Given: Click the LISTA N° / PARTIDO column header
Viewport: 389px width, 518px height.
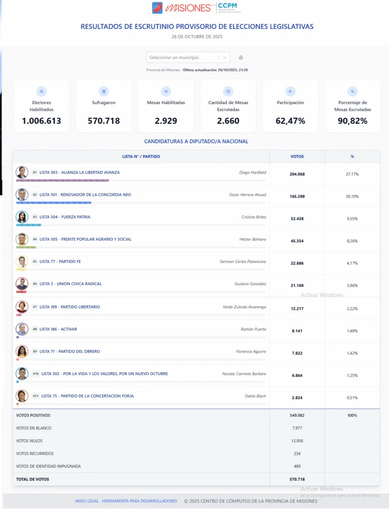Looking at the screenshot, I should click(141, 156).
